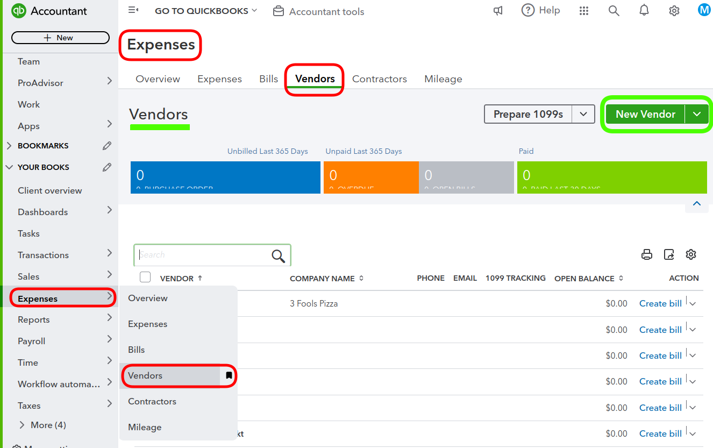Click the New Vendor button
Viewport: 713px width, 448px height.
point(645,114)
